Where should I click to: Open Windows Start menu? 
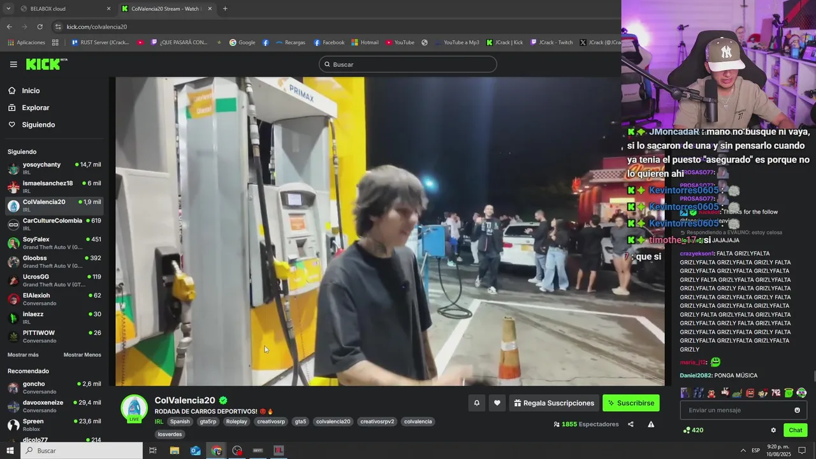pyautogui.click(x=10, y=451)
